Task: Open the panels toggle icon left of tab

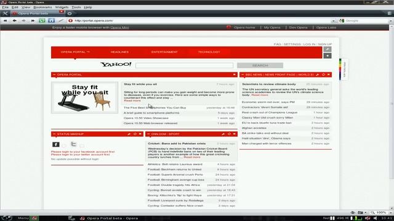Action: pos(5,14)
